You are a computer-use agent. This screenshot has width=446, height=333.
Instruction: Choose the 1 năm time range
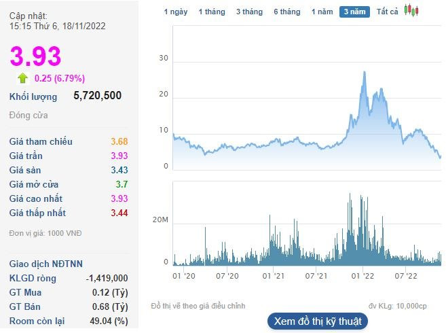322,12
